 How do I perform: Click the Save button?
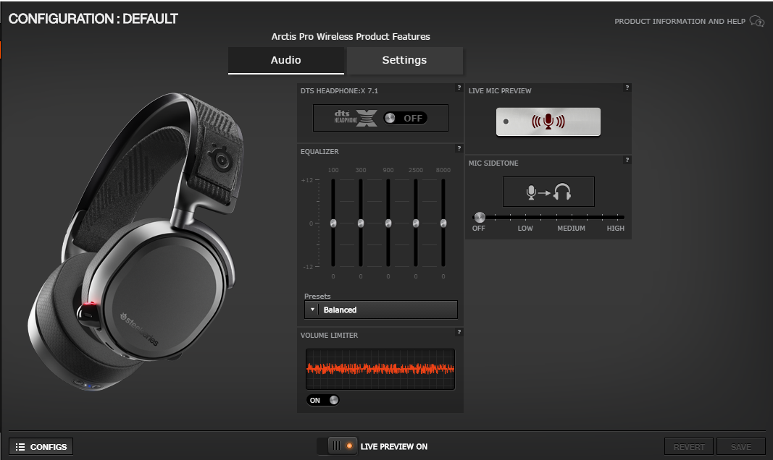(x=741, y=447)
